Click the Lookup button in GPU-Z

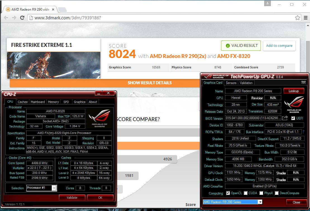[294, 91]
